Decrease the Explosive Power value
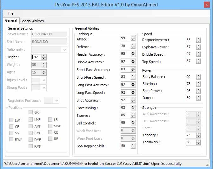The height and width of the screenshot is (169, 213). point(198,48)
